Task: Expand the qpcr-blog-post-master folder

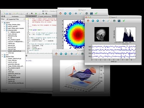Action: [4, 28]
